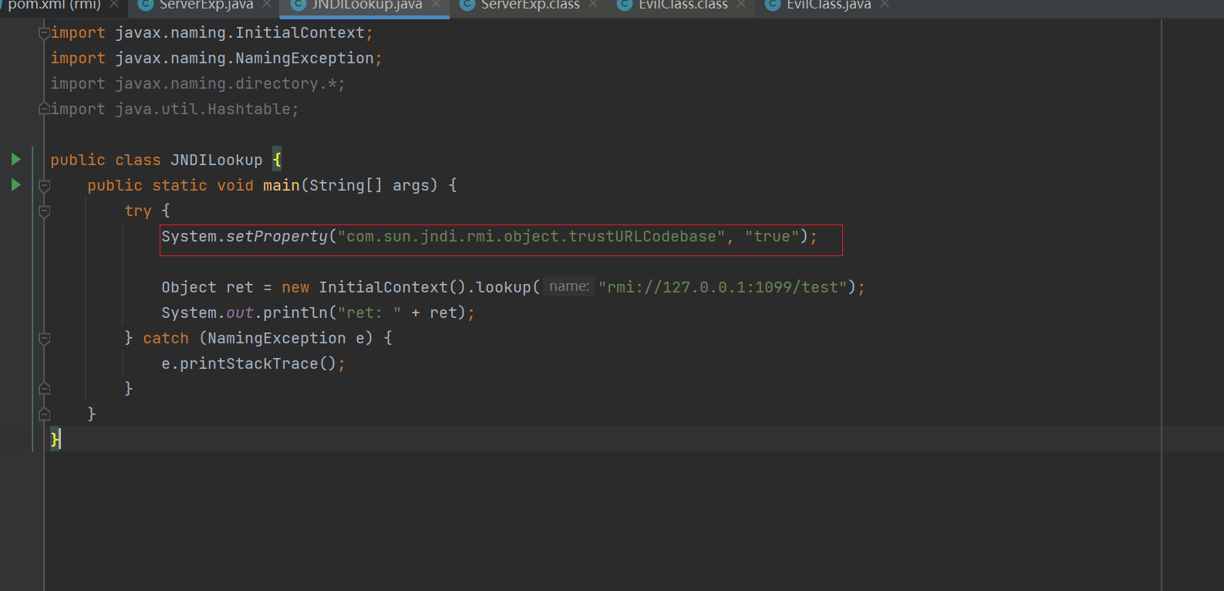Switch to the pom.xml (rmi) tab

[54, 5]
